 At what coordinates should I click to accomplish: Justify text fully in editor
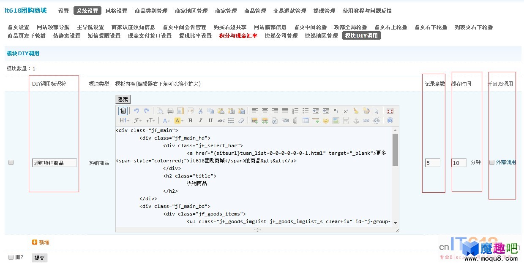(285, 111)
